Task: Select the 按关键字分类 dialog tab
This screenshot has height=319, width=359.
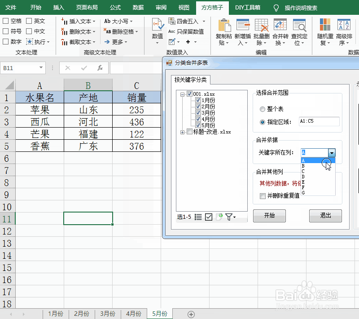Action: pos(190,80)
